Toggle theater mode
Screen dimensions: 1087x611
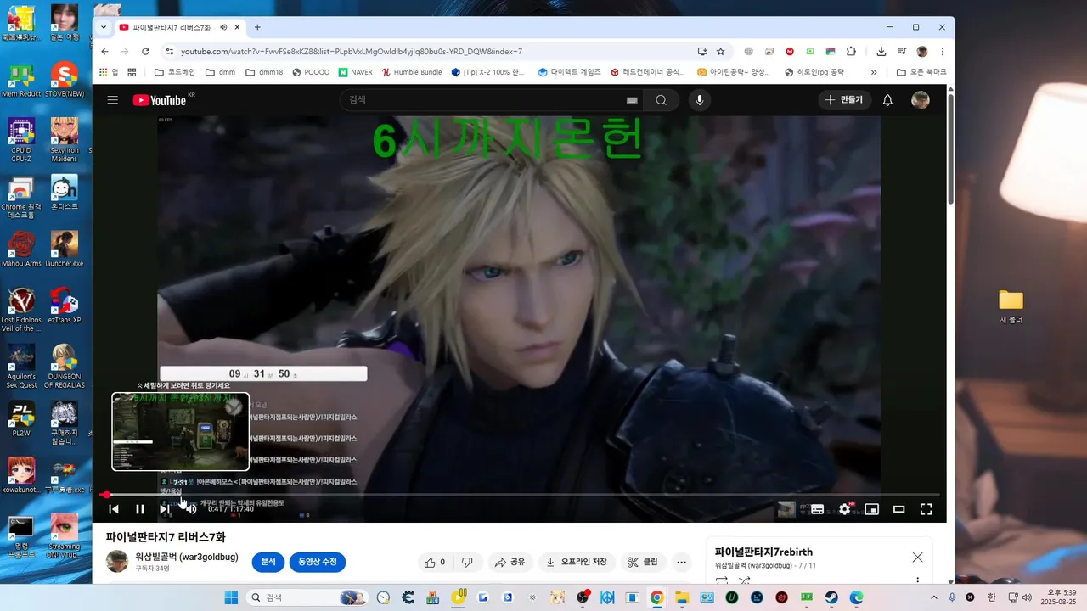[898, 509]
